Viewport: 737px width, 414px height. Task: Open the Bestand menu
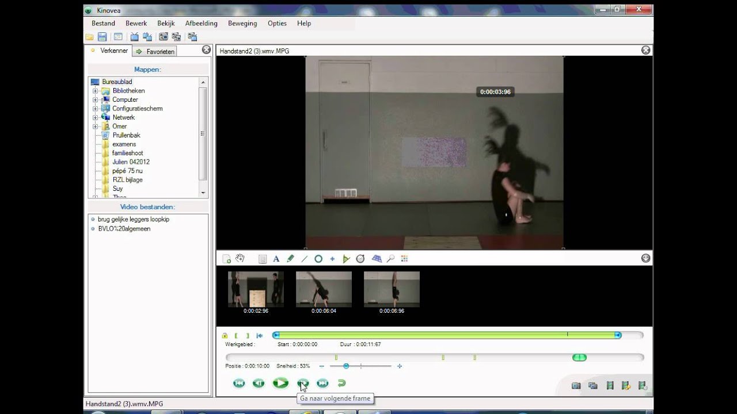click(103, 24)
